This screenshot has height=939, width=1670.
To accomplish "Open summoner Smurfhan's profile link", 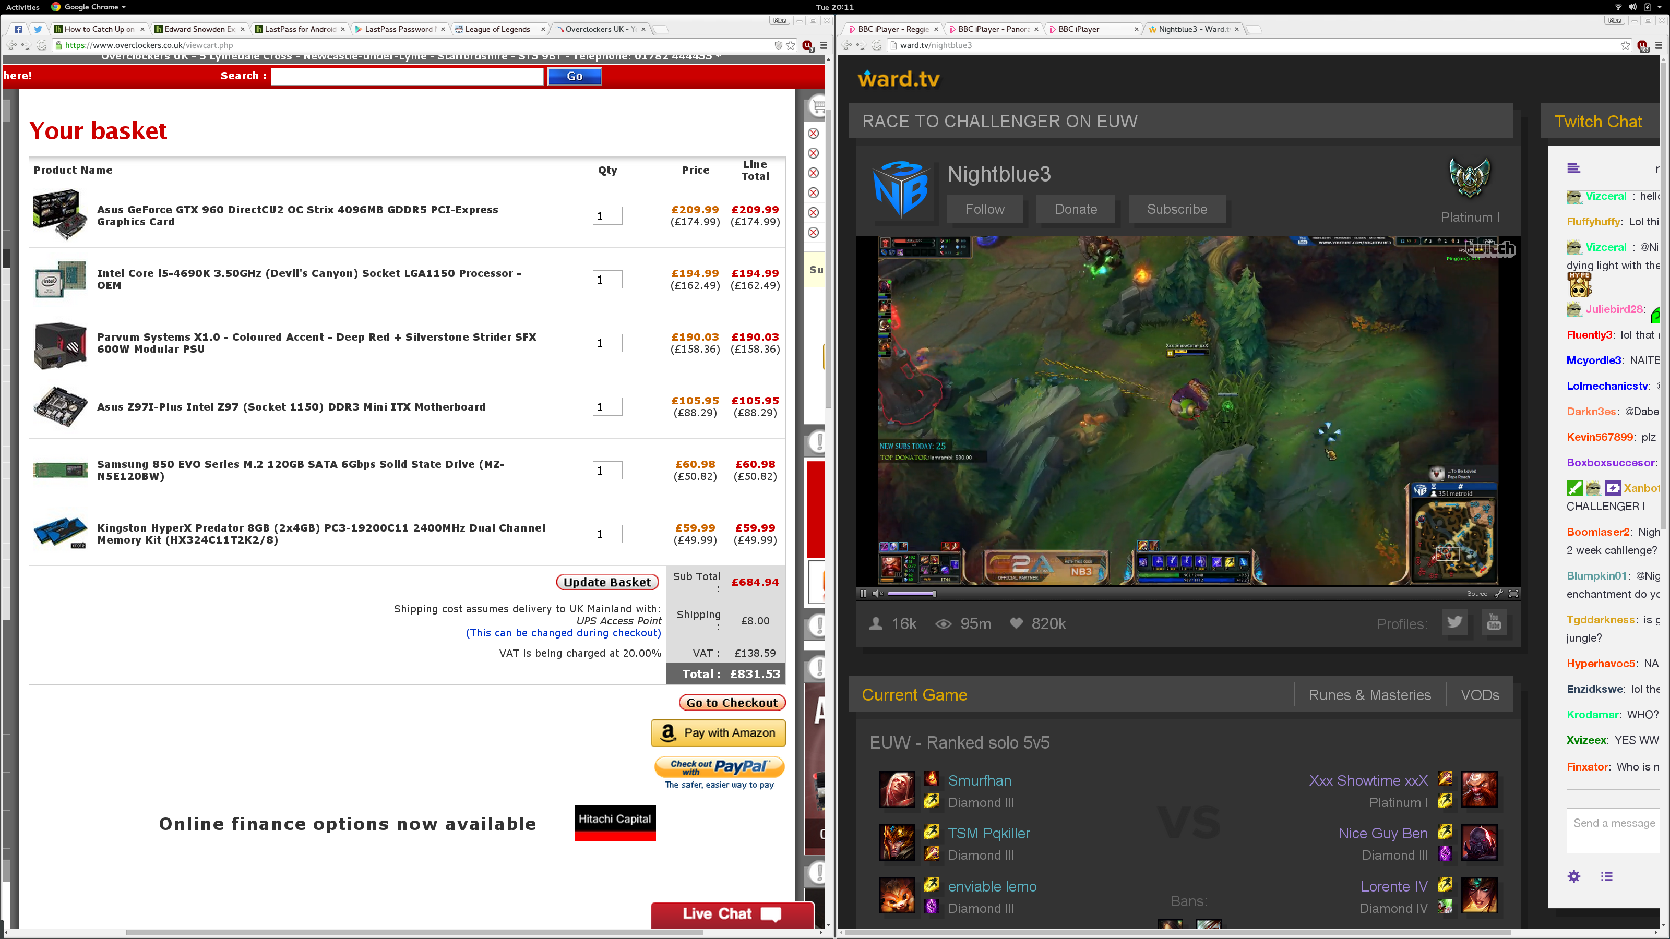I will 979,780.
